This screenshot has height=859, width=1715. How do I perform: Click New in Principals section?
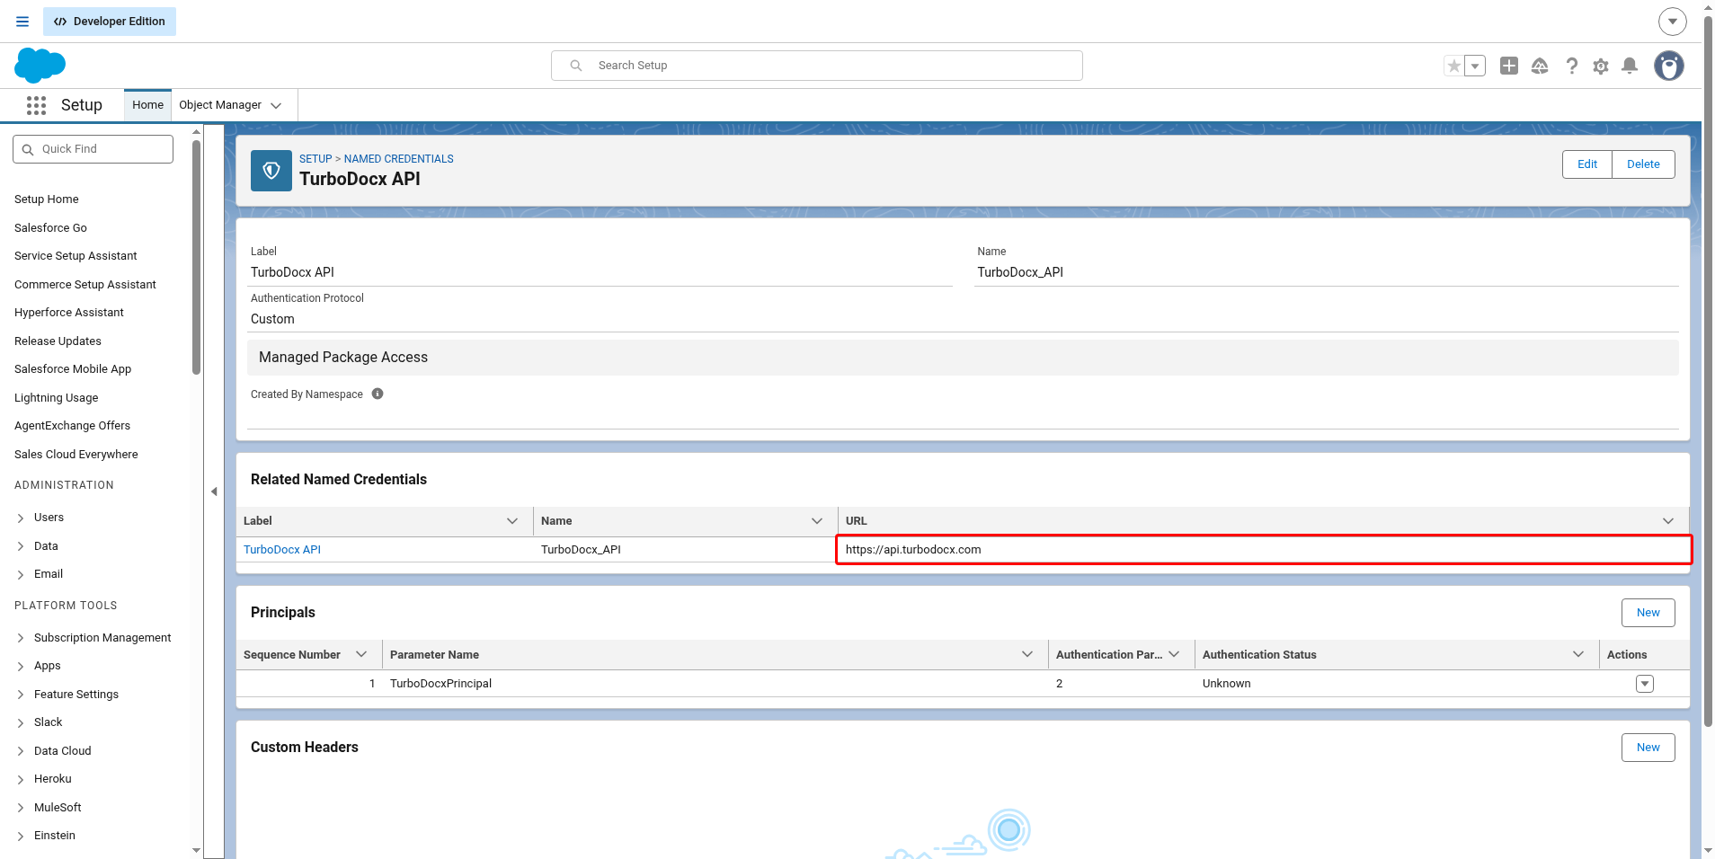[1648, 613]
